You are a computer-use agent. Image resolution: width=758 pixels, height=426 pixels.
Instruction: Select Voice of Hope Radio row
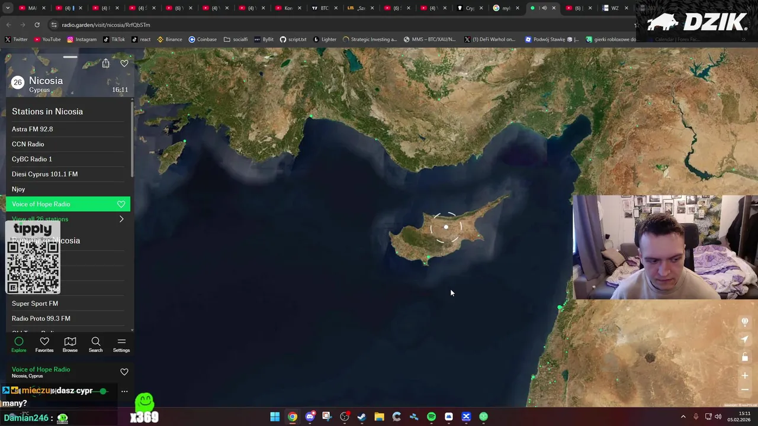[x=68, y=204]
